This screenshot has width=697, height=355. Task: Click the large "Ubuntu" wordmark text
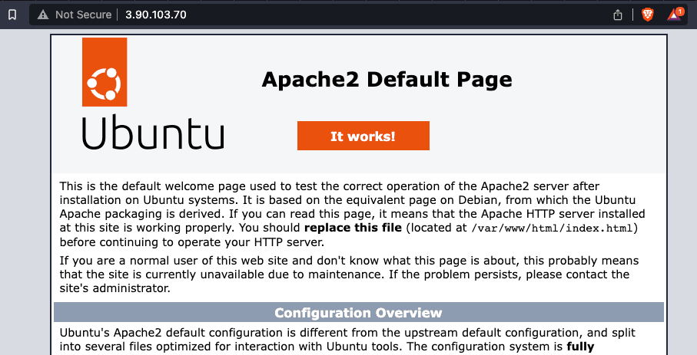pyautogui.click(x=154, y=132)
